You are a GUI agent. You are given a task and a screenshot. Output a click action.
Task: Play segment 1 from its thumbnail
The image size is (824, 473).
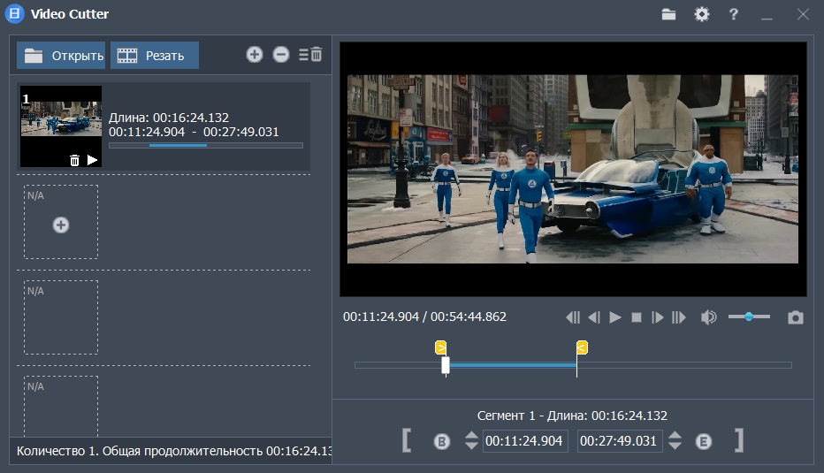pyautogui.click(x=92, y=160)
